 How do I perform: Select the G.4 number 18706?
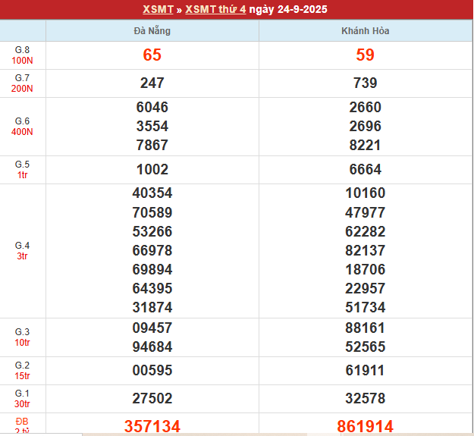pos(366,269)
